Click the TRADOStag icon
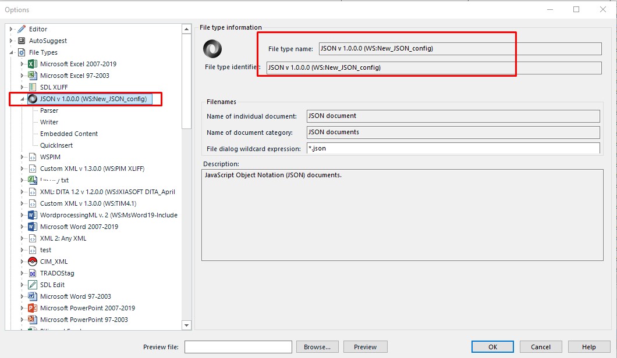Screen dimensions: 617x358 (x=33, y=273)
